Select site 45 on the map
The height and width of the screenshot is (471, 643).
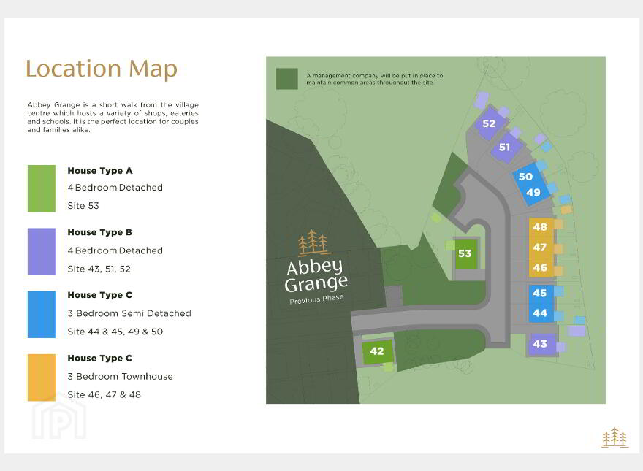(540, 293)
